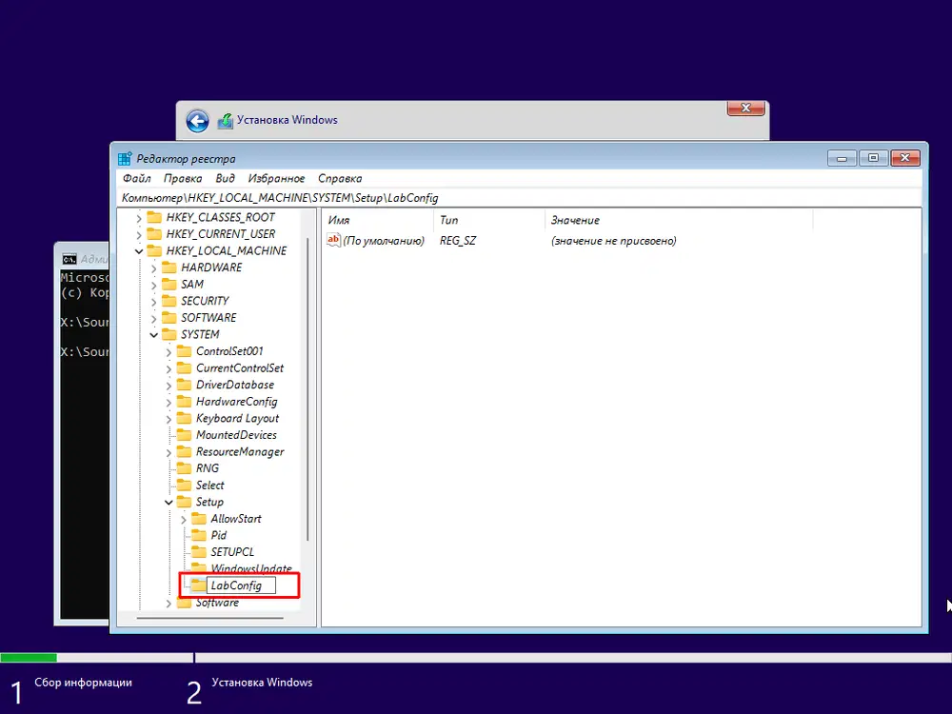Click the back arrow in Установка Windows

click(x=196, y=121)
